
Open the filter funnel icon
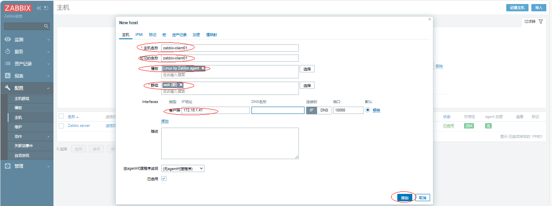(541, 21)
